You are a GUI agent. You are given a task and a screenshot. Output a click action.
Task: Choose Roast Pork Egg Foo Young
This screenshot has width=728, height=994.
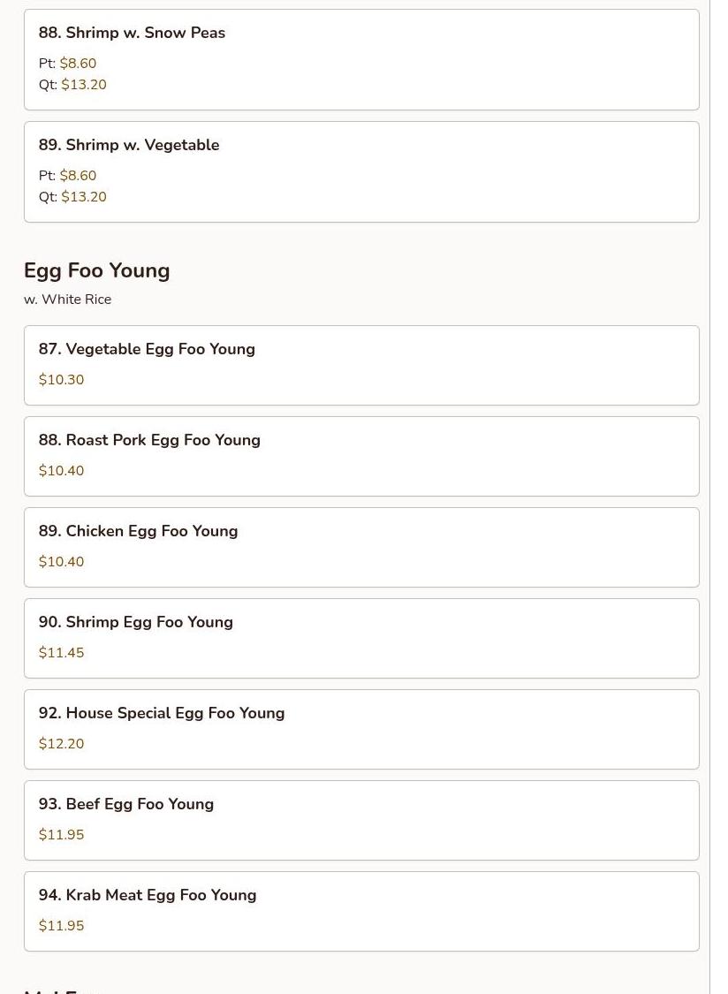pos(149,440)
